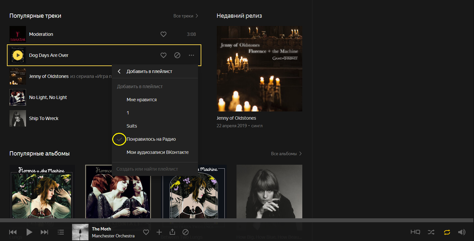Toggle repeat playback mode
Screen dimensions: 474x241
pos(447,232)
